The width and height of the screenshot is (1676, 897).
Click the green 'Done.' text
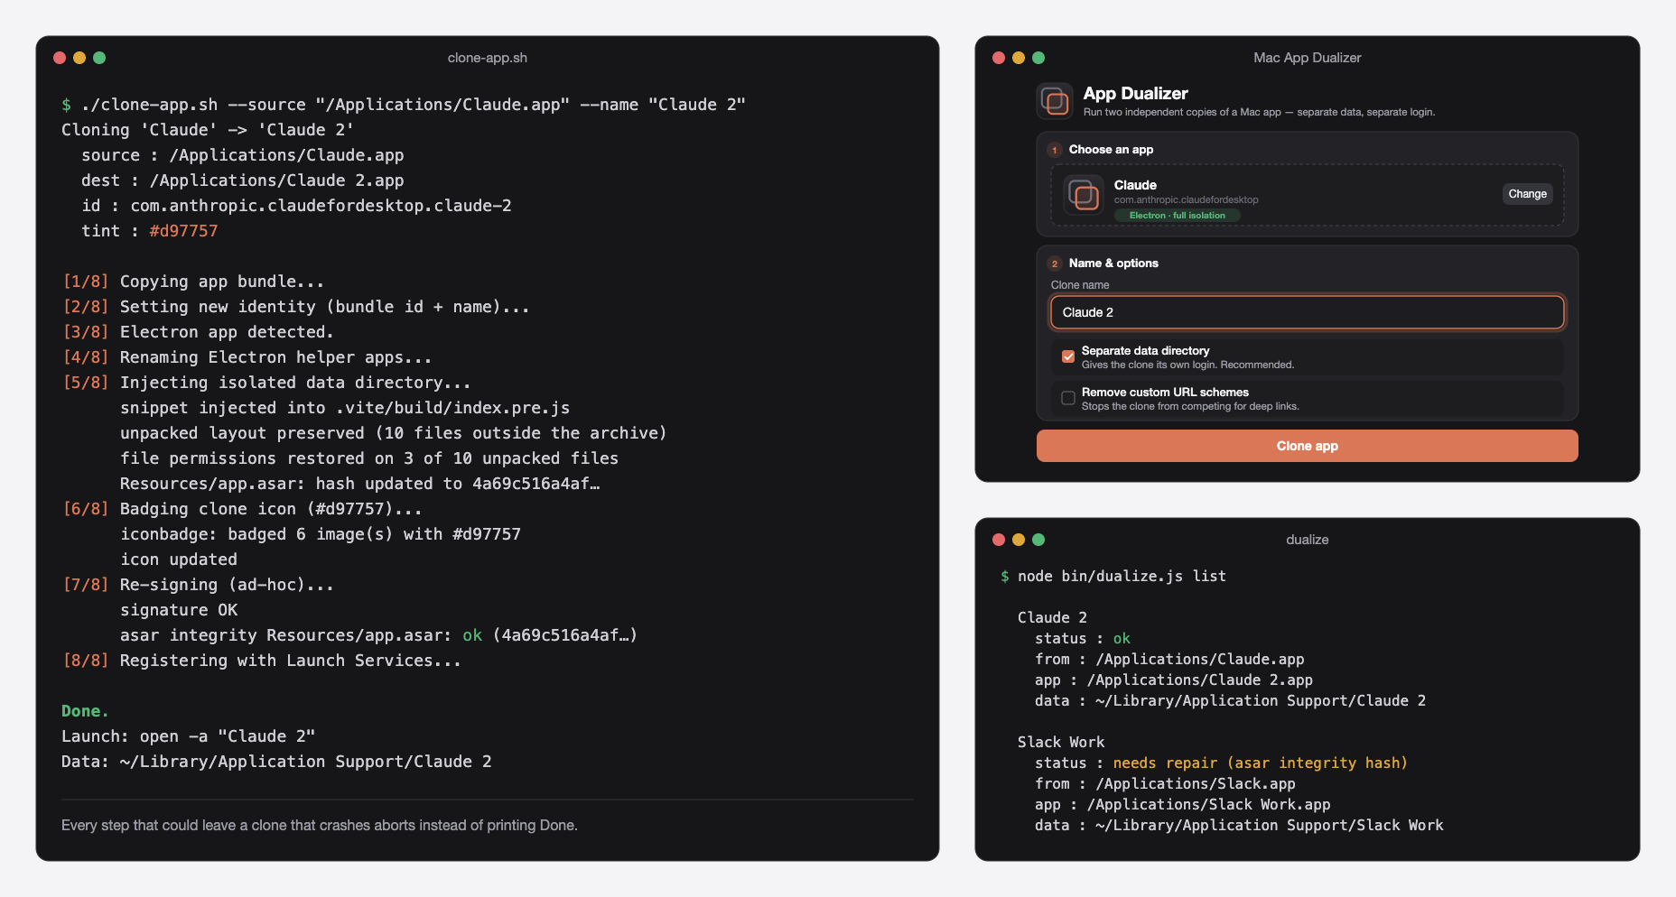(x=85, y=711)
